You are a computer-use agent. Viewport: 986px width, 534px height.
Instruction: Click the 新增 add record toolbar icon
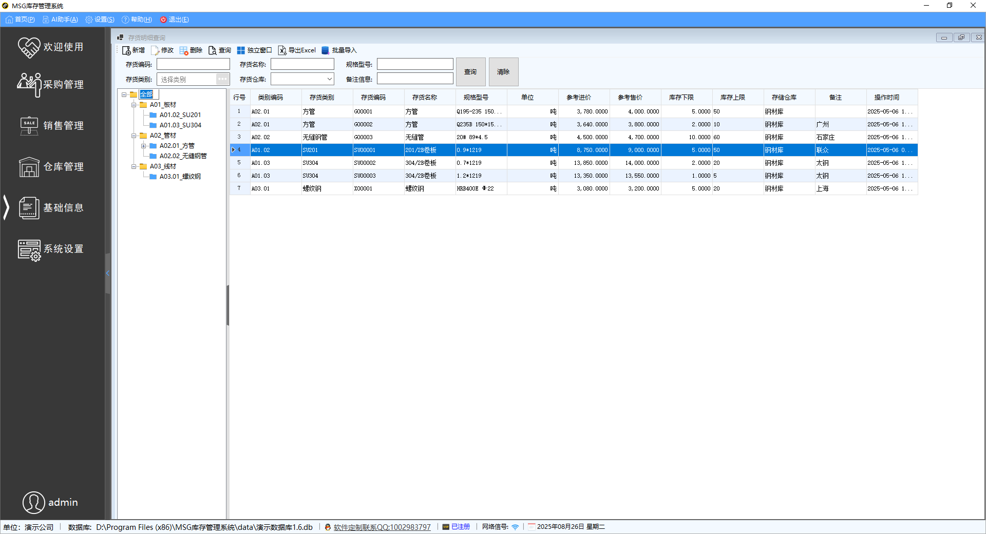[126, 50]
